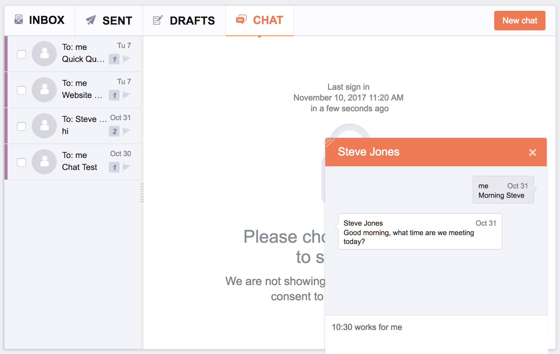
Task: Click avatar of Quick Qu... message
Action: tap(44, 54)
